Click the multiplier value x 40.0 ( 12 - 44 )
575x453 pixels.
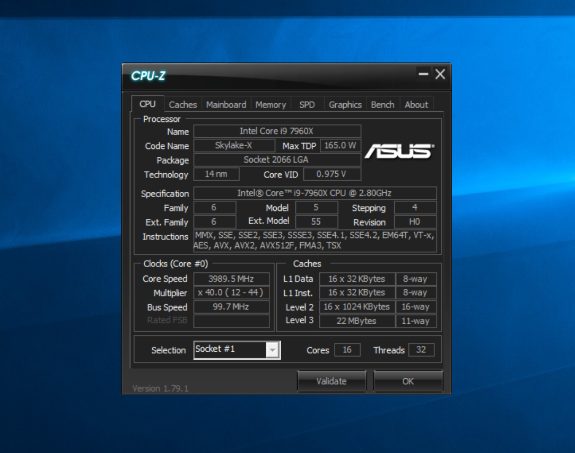tap(231, 292)
